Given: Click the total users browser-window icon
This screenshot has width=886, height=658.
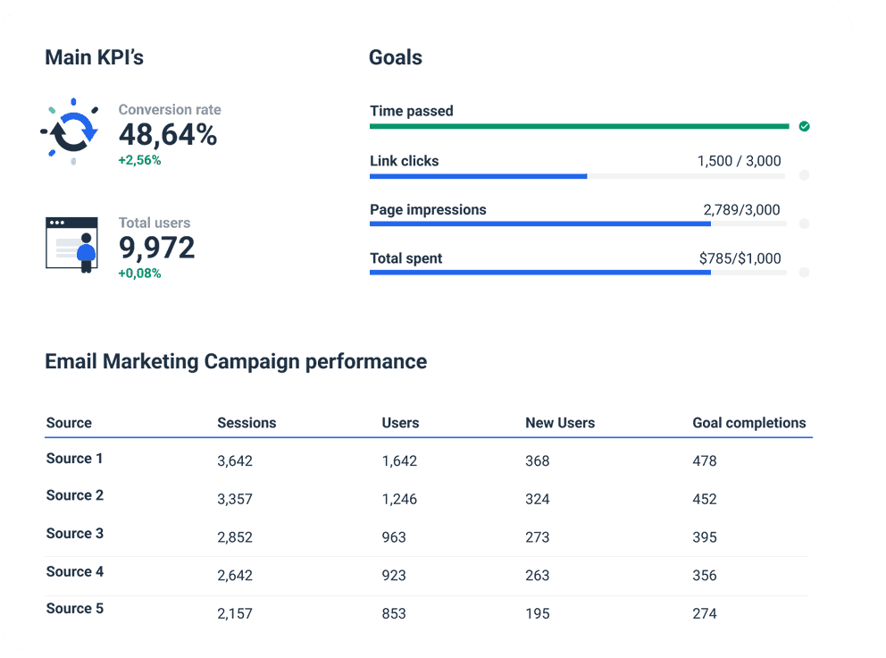Looking at the screenshot, I should pos(71,245).
